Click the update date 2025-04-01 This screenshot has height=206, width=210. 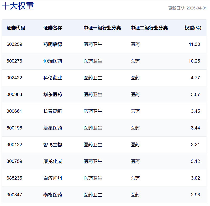(197, 8)
